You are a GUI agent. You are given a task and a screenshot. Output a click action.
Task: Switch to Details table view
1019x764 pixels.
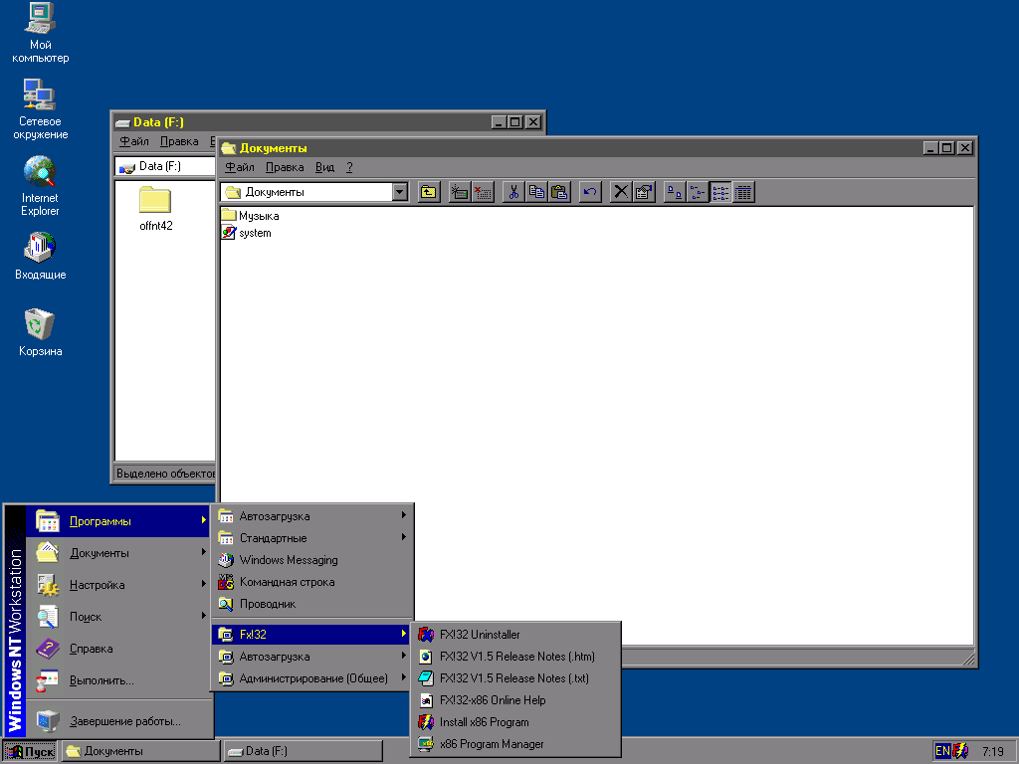pos(743,192)
